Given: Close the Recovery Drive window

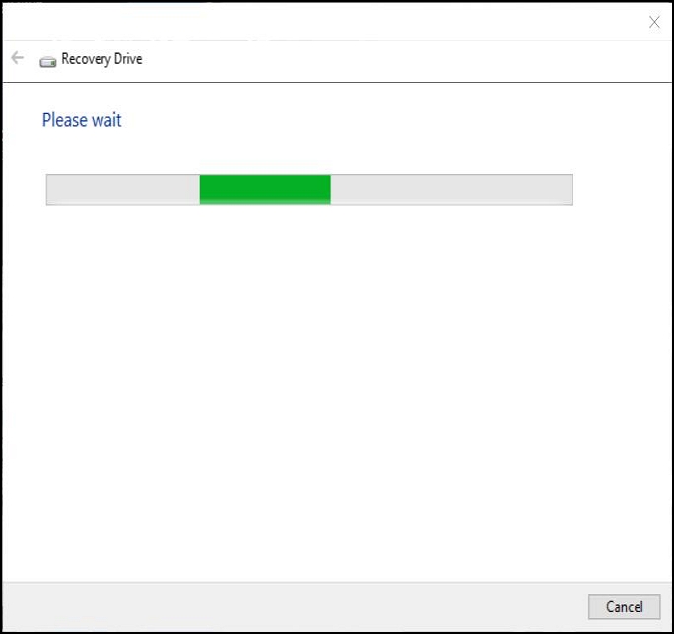Looking at the screenshot, I should [x=654, y=22].
